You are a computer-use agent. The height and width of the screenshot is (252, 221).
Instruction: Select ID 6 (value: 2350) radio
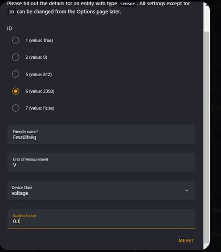pos(16,91)
